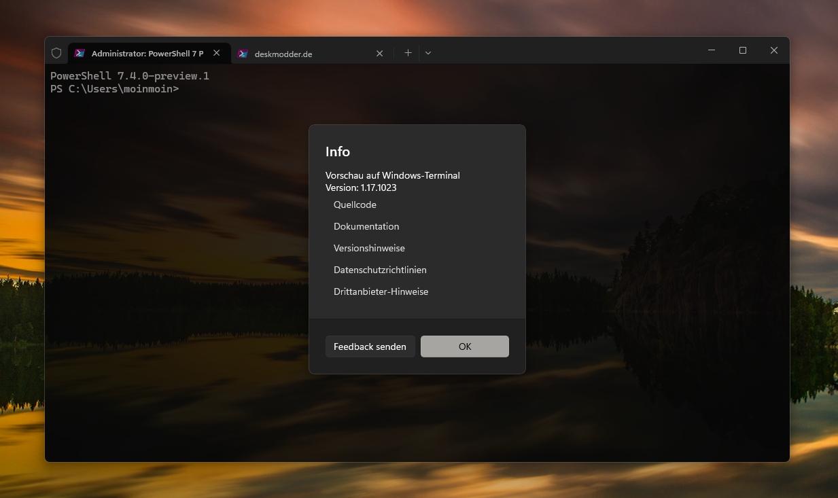Screen dimensions: 838x498
Task: Open the Dokumentation link
Action: (x=366, y=226)
